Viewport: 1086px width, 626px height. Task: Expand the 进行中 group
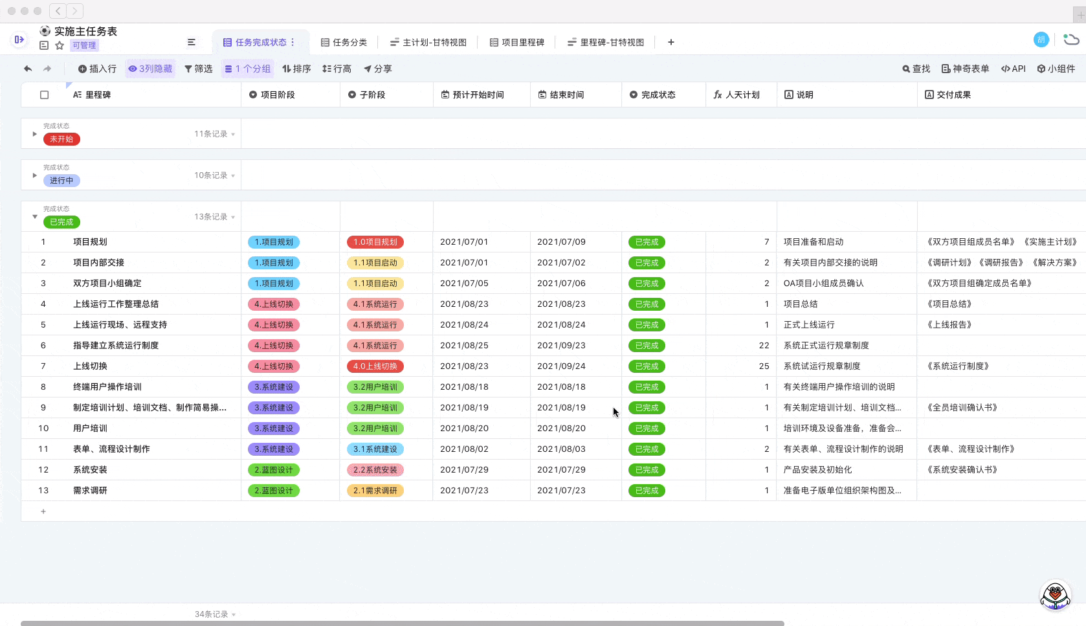34,175
